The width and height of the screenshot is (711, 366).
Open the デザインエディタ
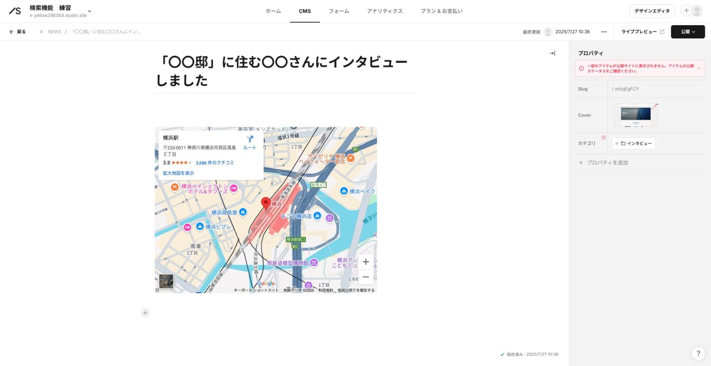pyautogui.click(x=652, y=10)
